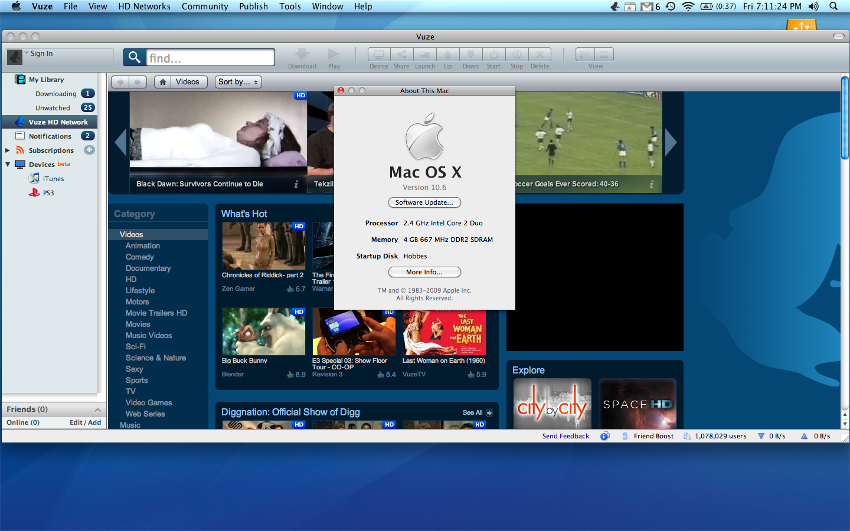Open the Community menu
The width and height of the screenshot is (850, 531).
click(x=205, y=6)
